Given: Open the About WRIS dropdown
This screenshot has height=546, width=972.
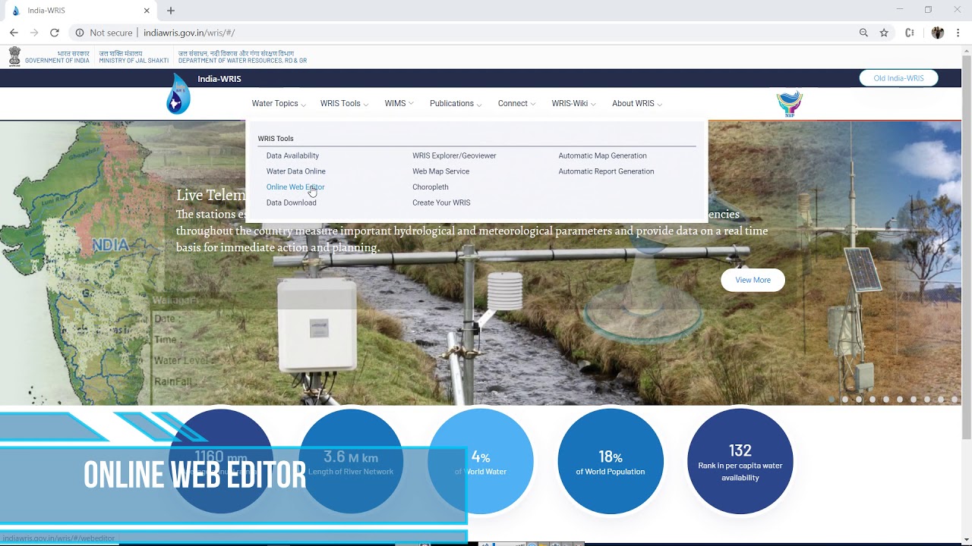Looking at the screenshot, I should click(x=637, y=104).
